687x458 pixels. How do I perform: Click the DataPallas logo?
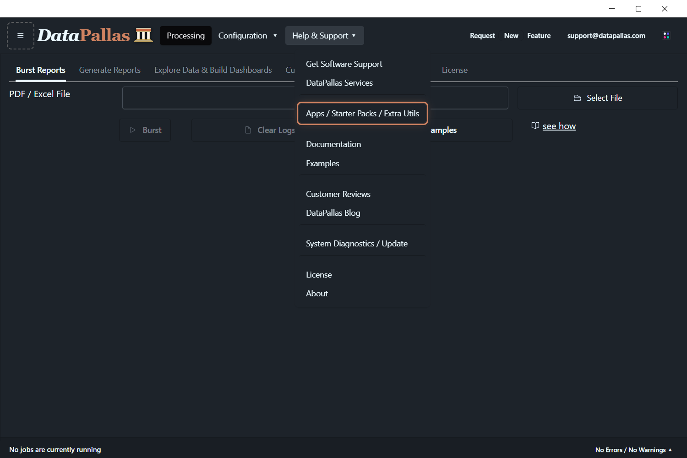(95, 35)
